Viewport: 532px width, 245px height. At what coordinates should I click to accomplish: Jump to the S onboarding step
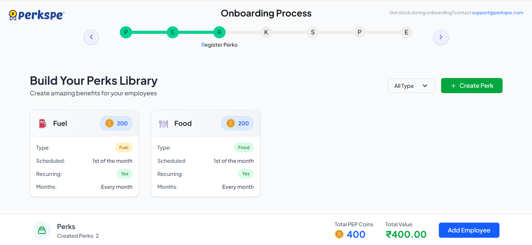pos(313,32)
